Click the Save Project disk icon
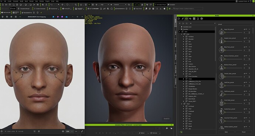Image resolution: width=255 pixels, height=136 pixels. 10,5
